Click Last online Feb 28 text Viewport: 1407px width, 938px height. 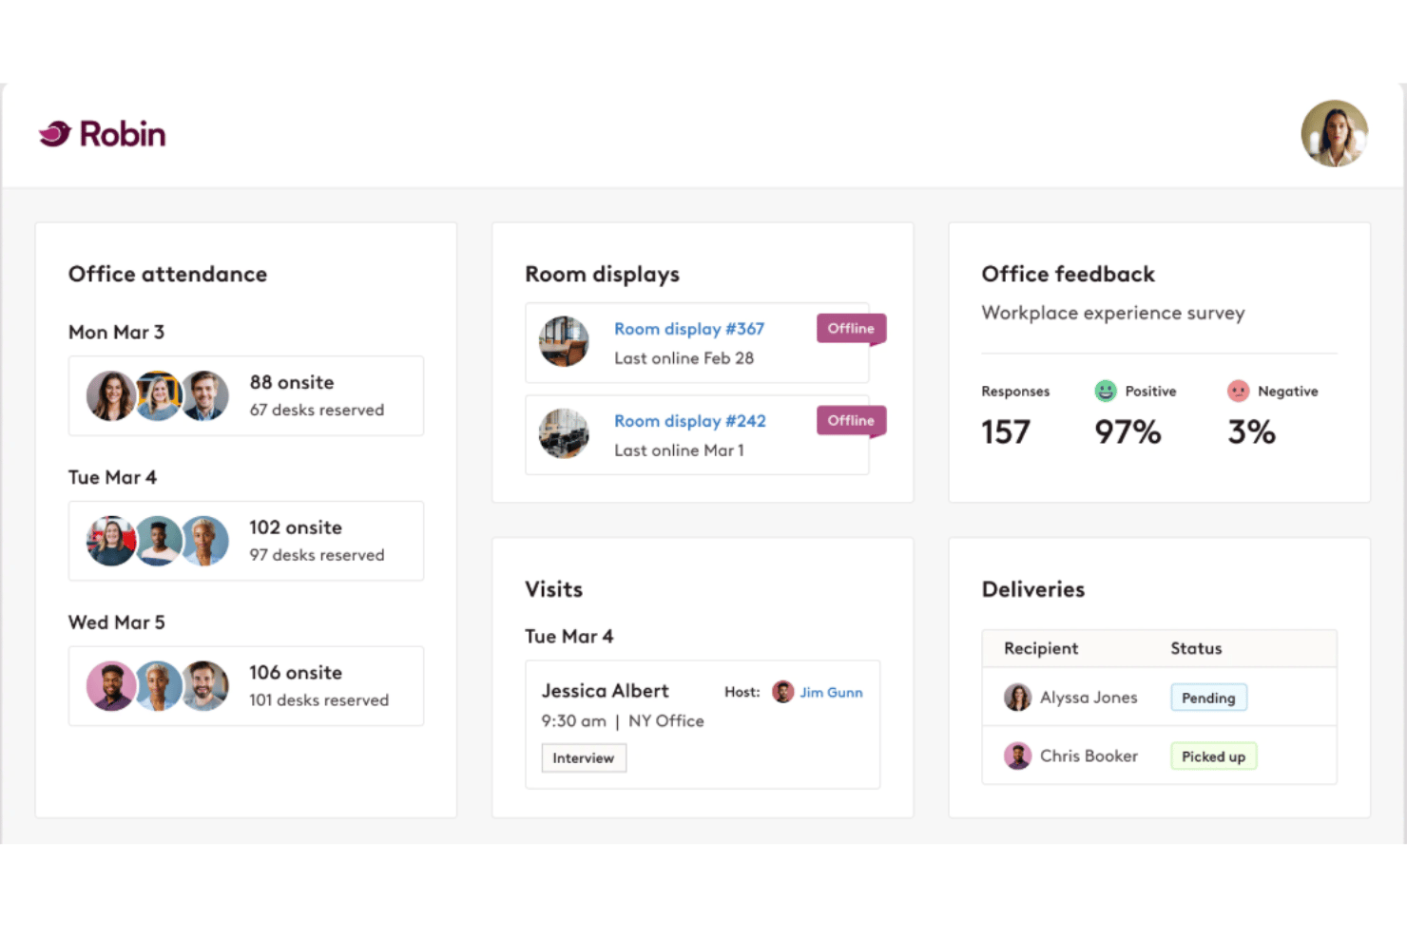point(684,358)
